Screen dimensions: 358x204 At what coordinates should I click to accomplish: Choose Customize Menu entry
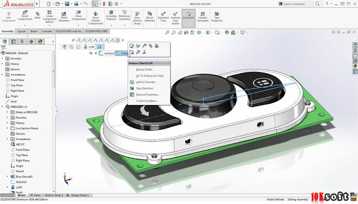tap(146, 101)
